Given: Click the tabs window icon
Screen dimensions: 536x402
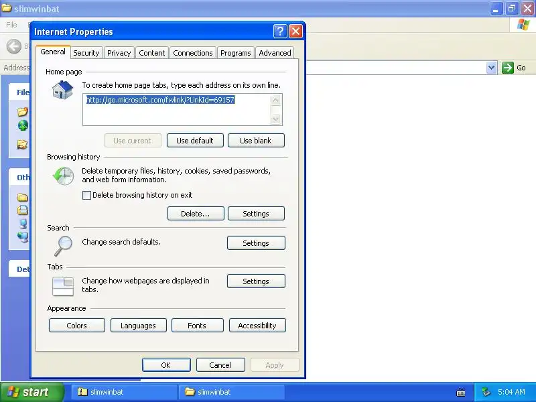Looking at the screenshot, I should (63, 286).
